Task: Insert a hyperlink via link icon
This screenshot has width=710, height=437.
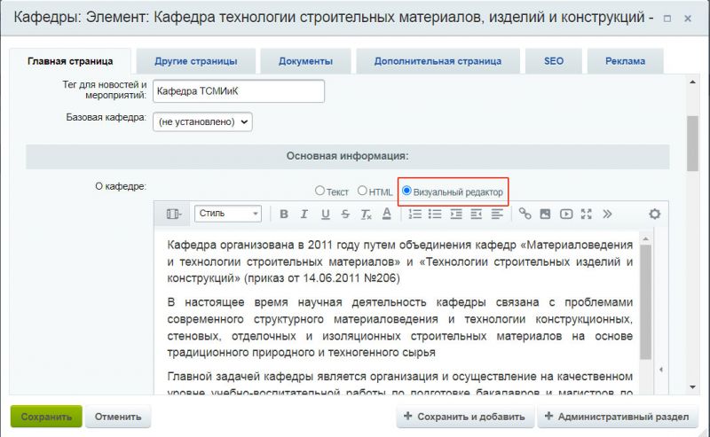Action: [x=525, y=214]
